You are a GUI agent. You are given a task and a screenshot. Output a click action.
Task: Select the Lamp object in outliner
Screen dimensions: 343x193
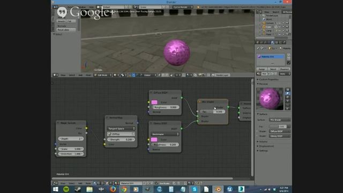pos(269,31)
